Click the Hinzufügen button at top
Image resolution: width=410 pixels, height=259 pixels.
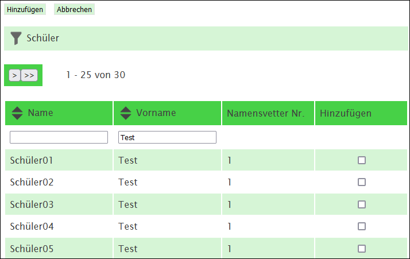pyautogui.click(x=25, y=9)
